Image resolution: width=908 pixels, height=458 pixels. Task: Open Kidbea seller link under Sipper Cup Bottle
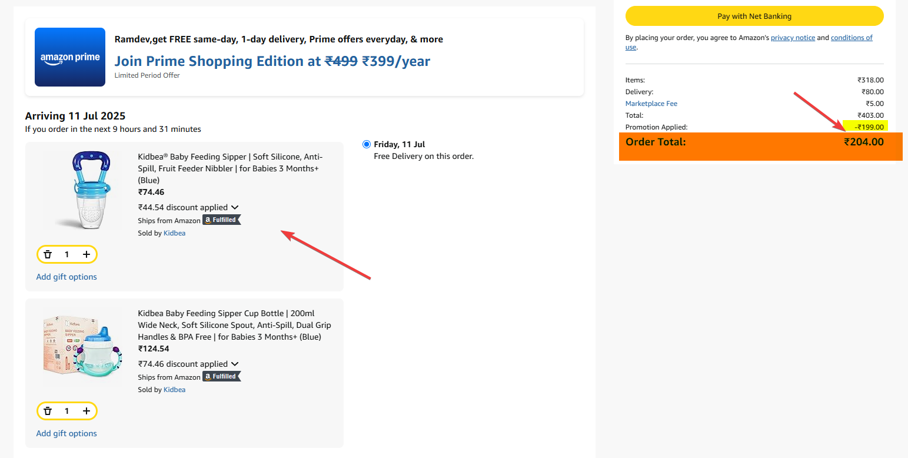coord(174,390)
